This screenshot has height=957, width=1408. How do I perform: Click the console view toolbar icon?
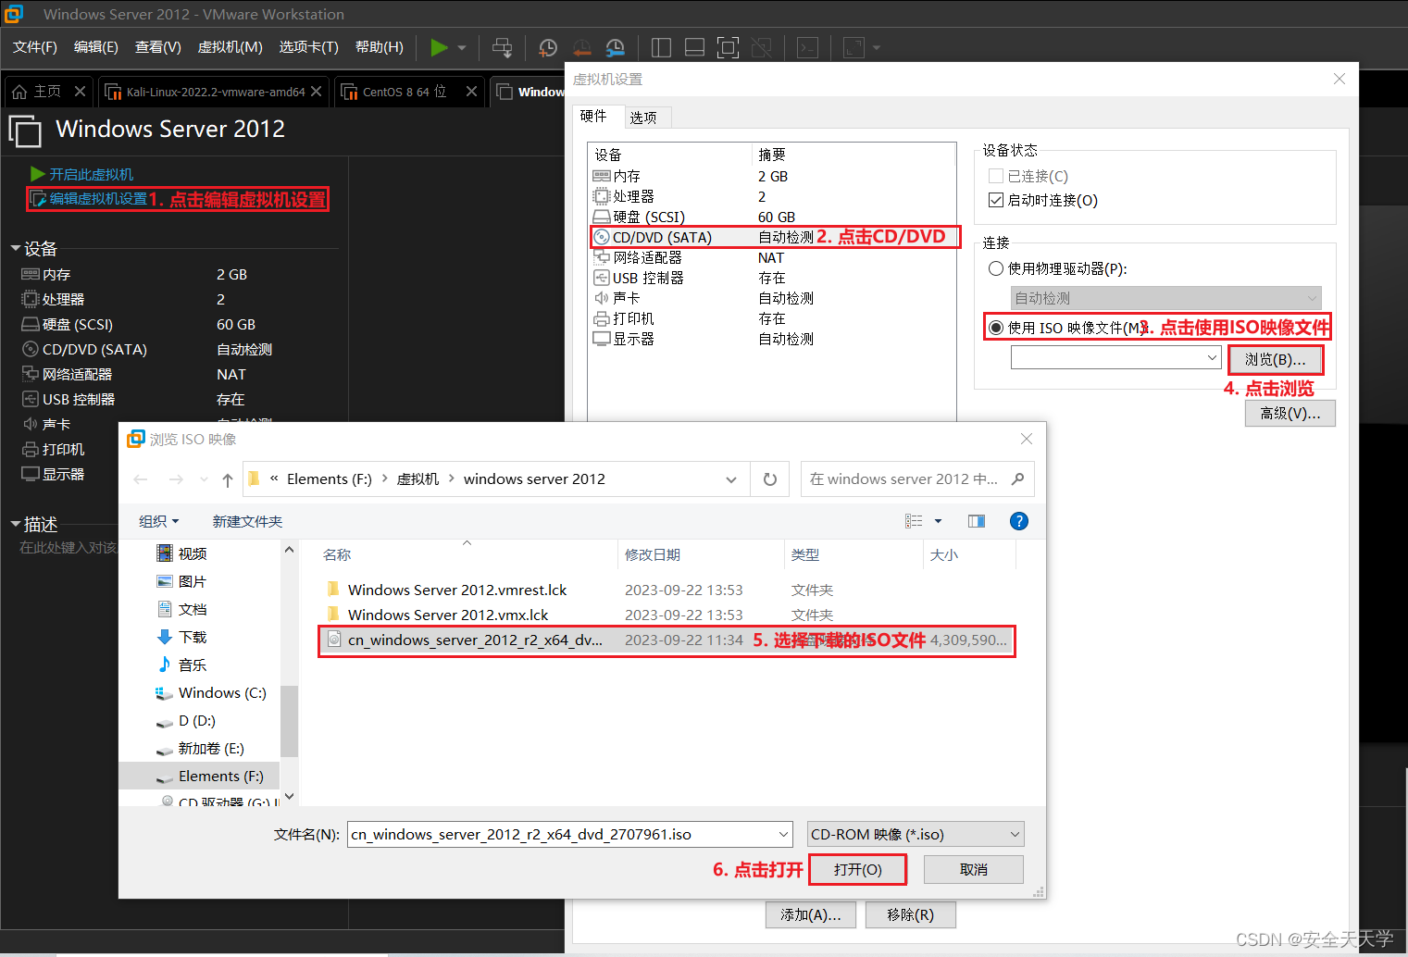click(808, 47)
